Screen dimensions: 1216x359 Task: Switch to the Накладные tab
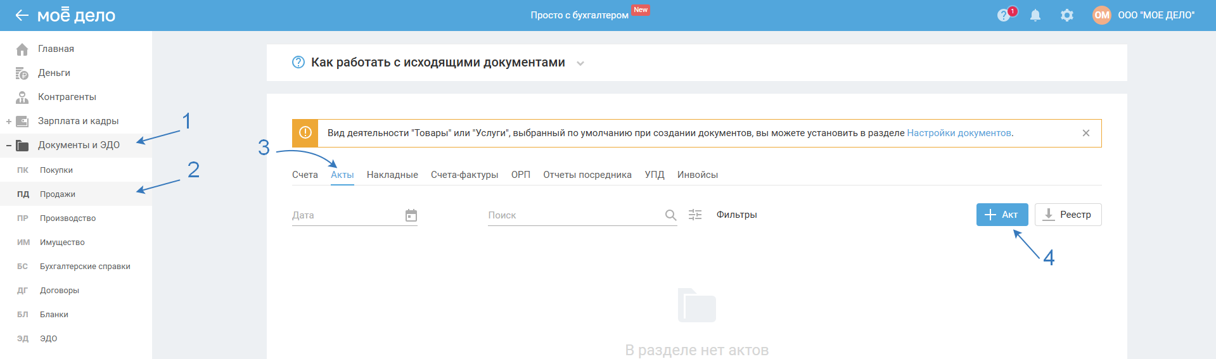(392, 175)
